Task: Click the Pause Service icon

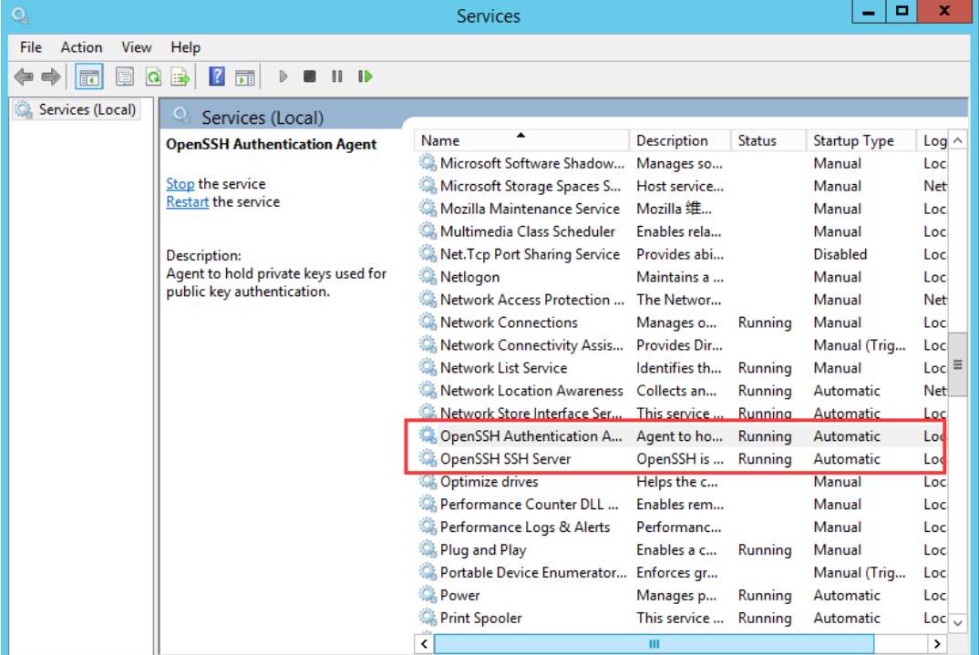Action: point(337,77)
